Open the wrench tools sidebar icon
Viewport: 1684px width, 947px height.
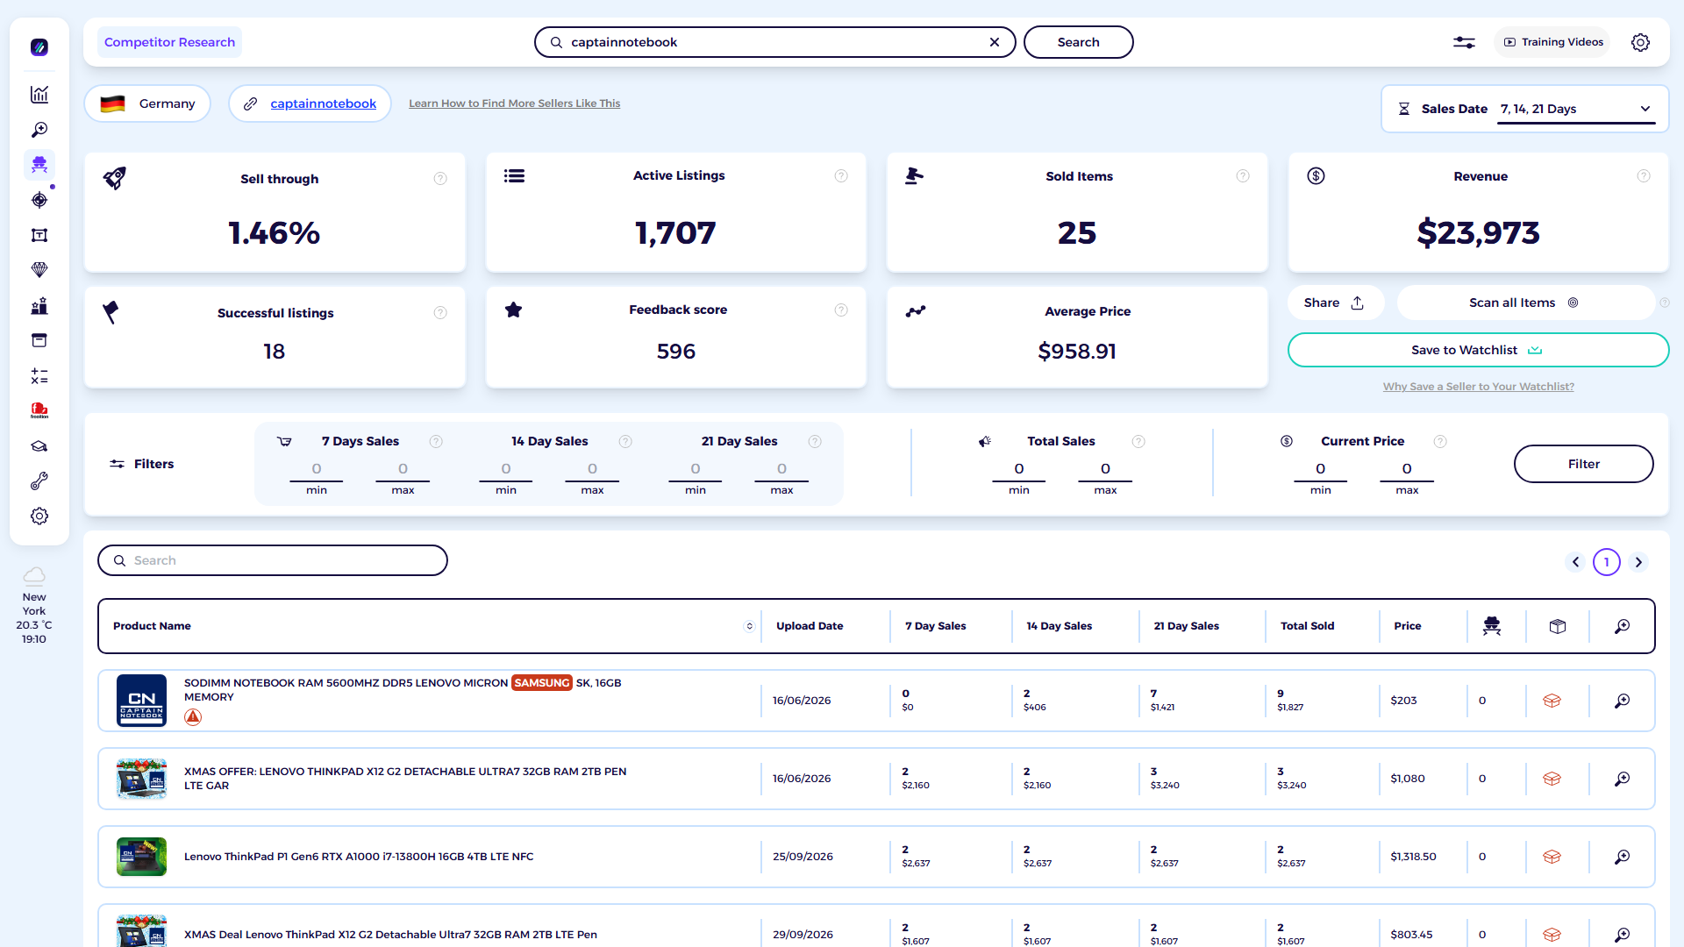click(39, 481)
